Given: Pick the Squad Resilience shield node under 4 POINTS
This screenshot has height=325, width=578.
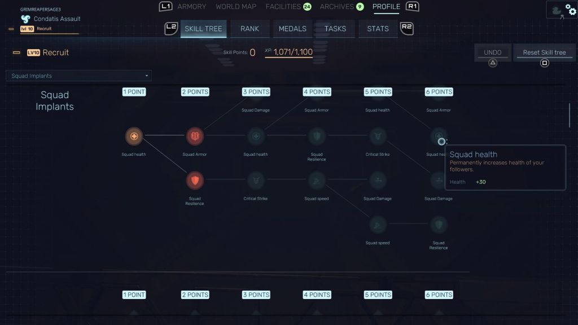Looking at the screenshot, I should (x=316, y=136).
